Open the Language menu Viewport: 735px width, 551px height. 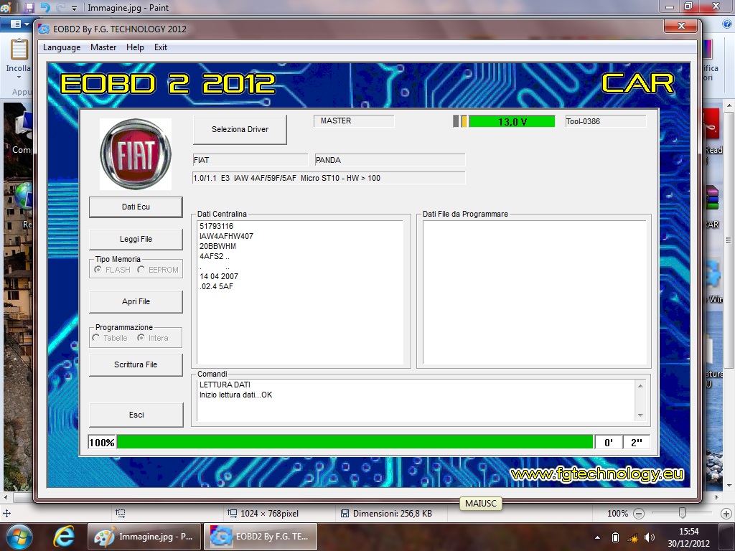point(62,47)
